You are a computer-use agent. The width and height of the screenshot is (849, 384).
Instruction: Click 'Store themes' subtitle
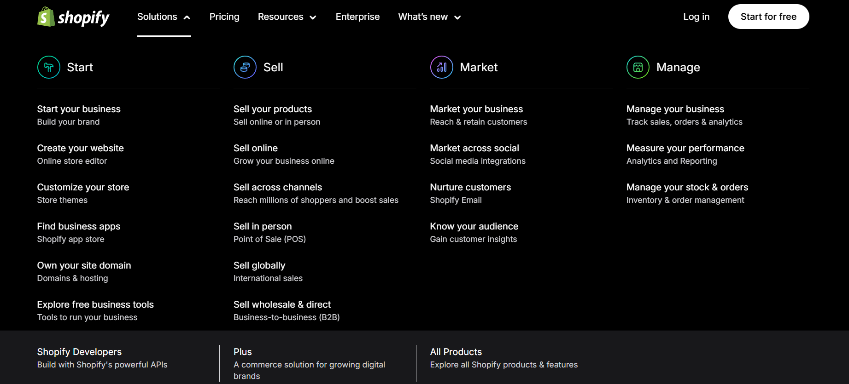click(62, 200)
